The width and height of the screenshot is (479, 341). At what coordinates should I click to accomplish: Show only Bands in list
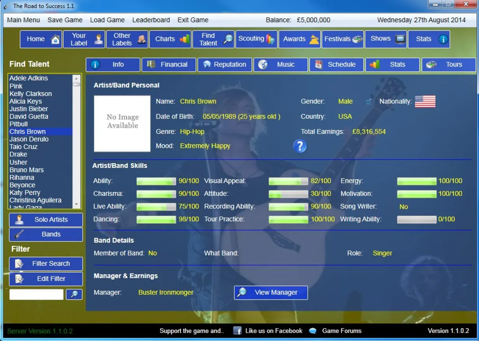point(46,235)
